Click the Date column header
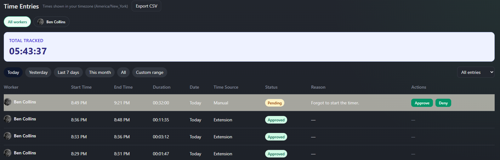The width and height of the screenshot is (500, 160). (194, 87)
